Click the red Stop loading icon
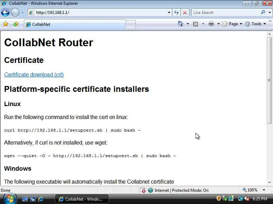This screenshot has width=273, height=204. tap(185, 13)
